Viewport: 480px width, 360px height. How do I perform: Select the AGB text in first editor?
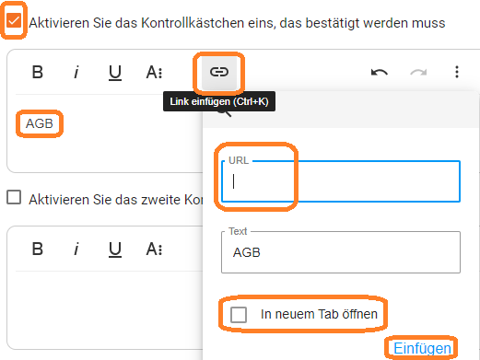click(40, 123)
